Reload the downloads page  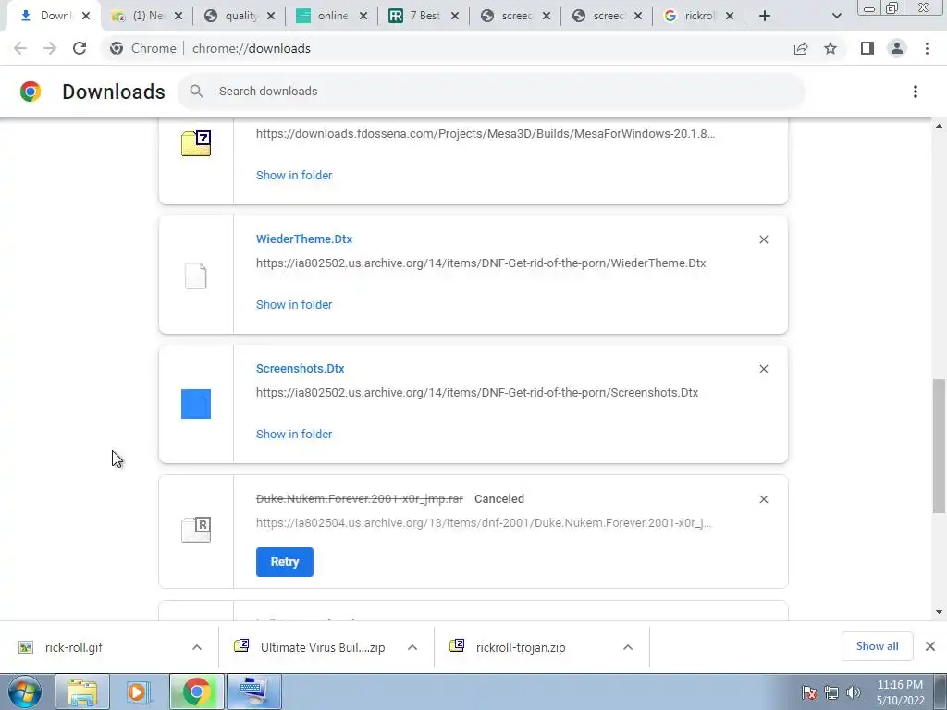[x=80, y=48]
